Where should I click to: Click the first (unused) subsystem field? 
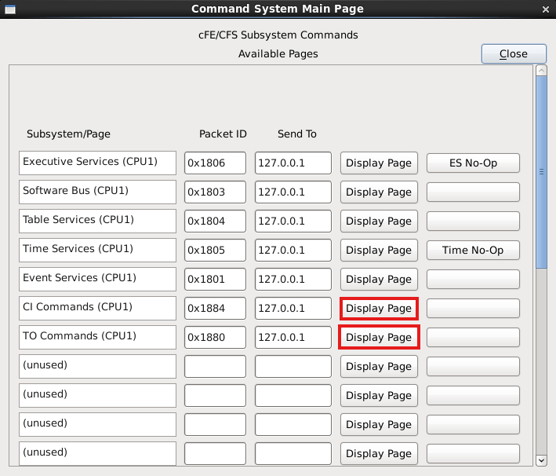pos(97,366)
